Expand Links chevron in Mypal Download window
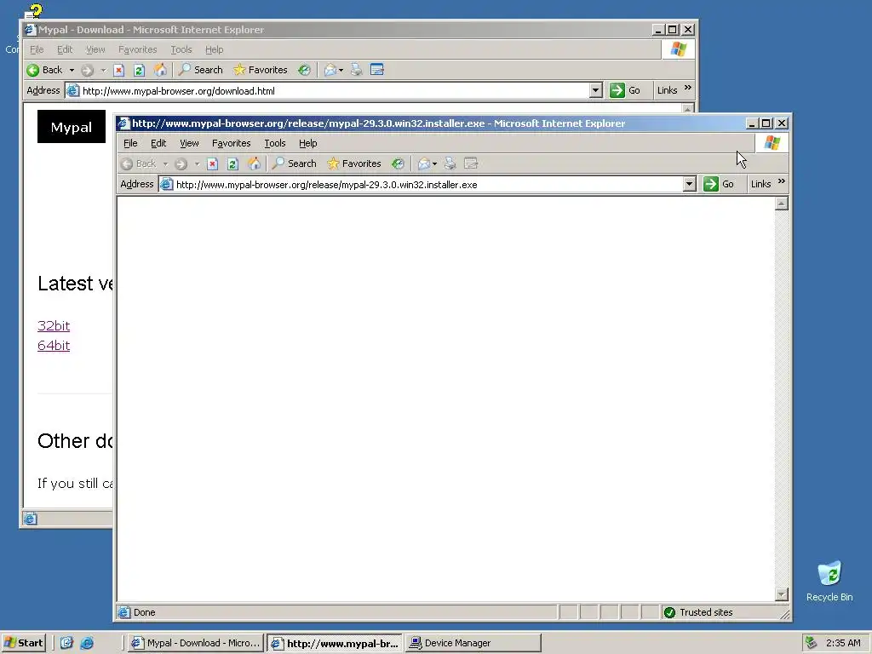872x654 pixels. click(x=688, y=88)
